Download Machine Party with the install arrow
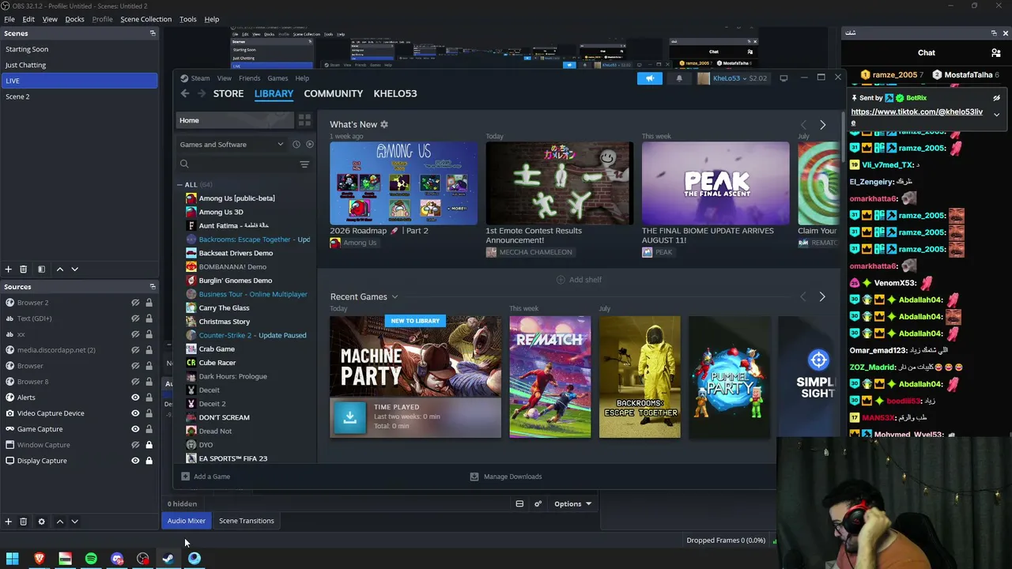 pyautogui.click(x=349, y=417)
